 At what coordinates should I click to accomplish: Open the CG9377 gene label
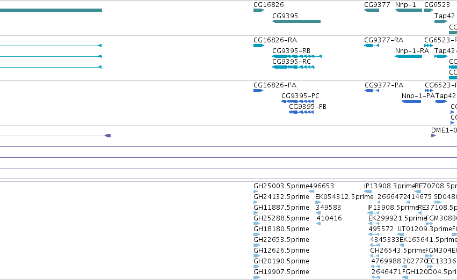coord(377,5)
